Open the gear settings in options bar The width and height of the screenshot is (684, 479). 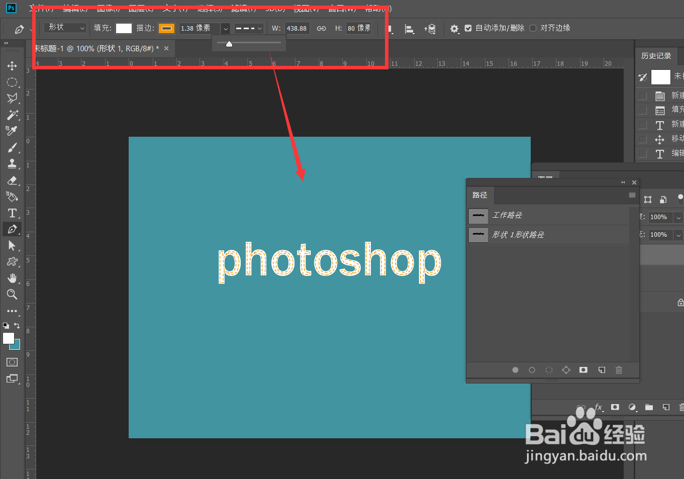(454, 29)
